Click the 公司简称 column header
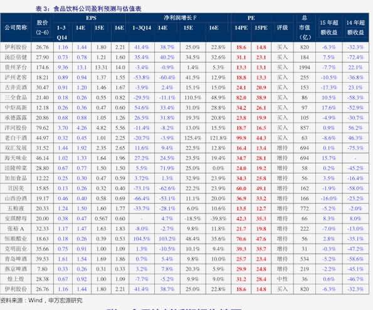Viewport: 373px width, 310px height. point(16,28)
